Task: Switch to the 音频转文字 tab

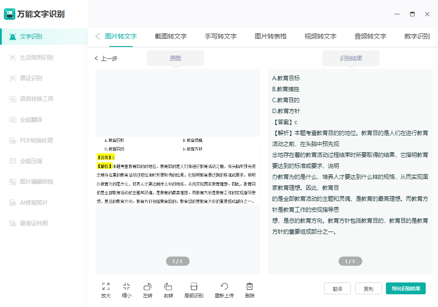Action: click(x=371, y=36)
